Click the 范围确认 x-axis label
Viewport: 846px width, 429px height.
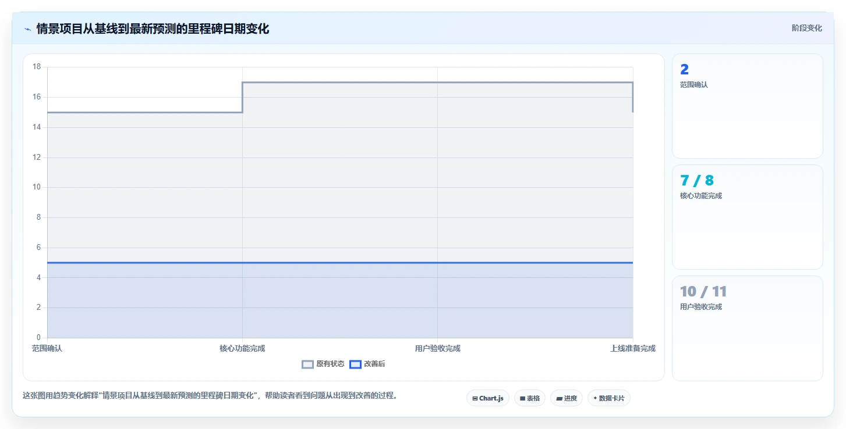pyautogui.click(x=47, y=348)
